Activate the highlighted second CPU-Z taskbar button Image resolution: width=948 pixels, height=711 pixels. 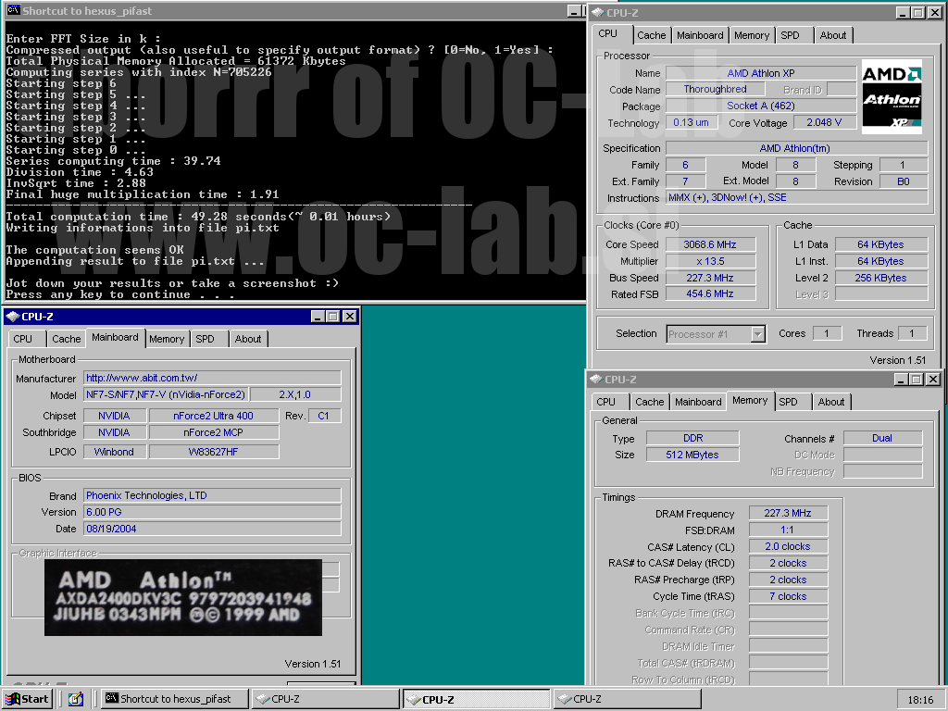coord(477,699)
